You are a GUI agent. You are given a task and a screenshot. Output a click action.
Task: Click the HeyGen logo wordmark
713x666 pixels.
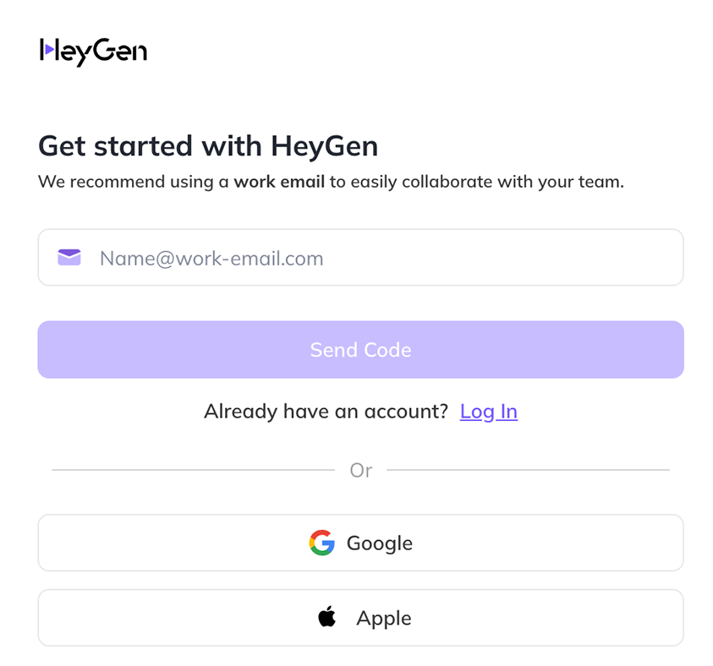point(93,52)
